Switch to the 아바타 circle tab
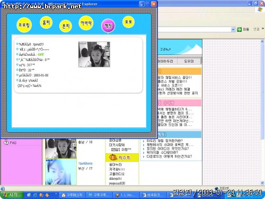This screenshot has height=199, width=265. (86, 23)
